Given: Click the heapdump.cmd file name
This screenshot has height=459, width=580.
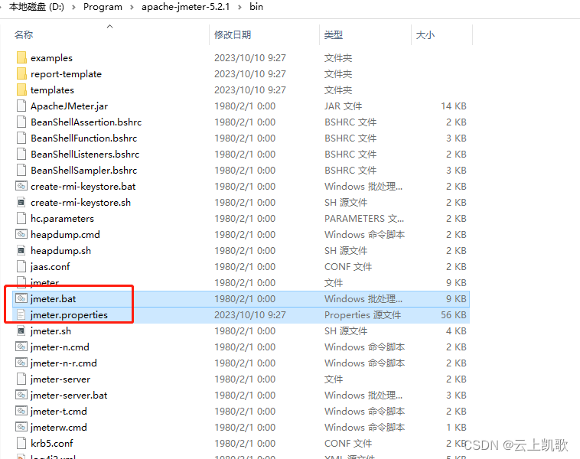Looking at the screenshot, I should [65, 235].
